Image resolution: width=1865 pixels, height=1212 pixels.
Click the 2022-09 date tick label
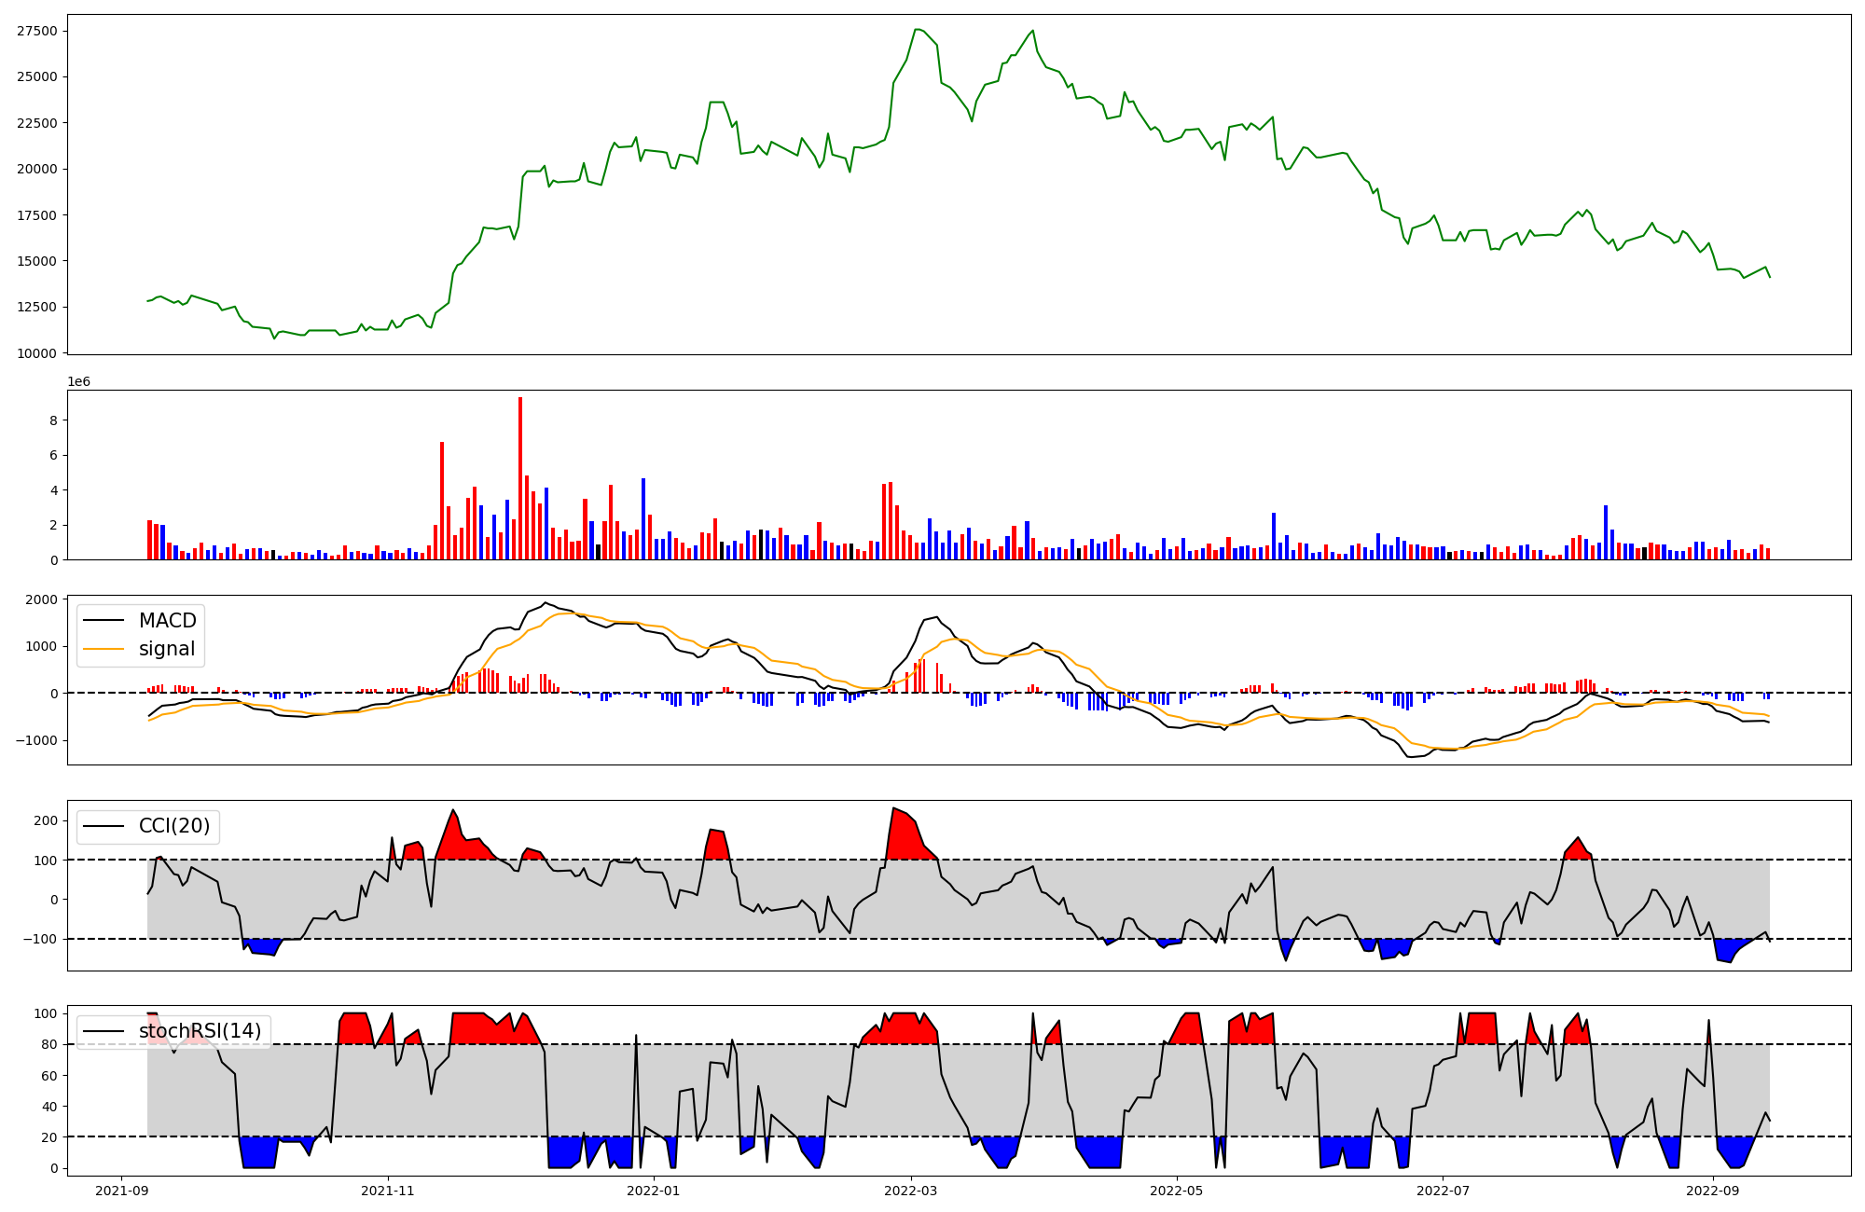(1713, 1191)
